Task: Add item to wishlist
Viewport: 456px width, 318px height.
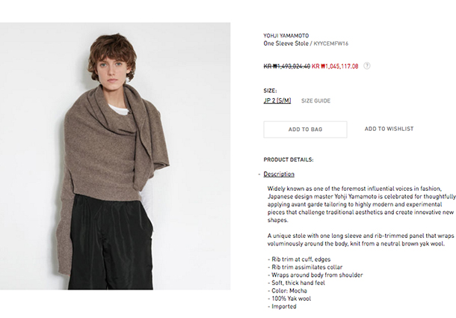Action: (x=389, y=129)
